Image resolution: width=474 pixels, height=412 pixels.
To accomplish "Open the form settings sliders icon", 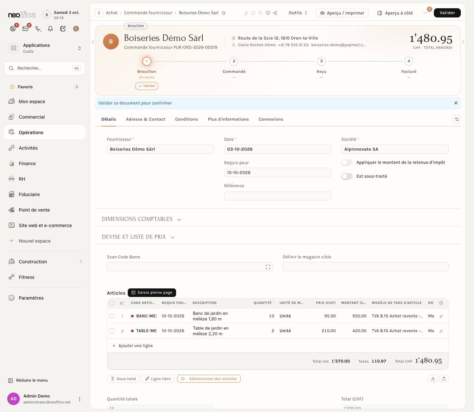I will [x=457, y=119].
